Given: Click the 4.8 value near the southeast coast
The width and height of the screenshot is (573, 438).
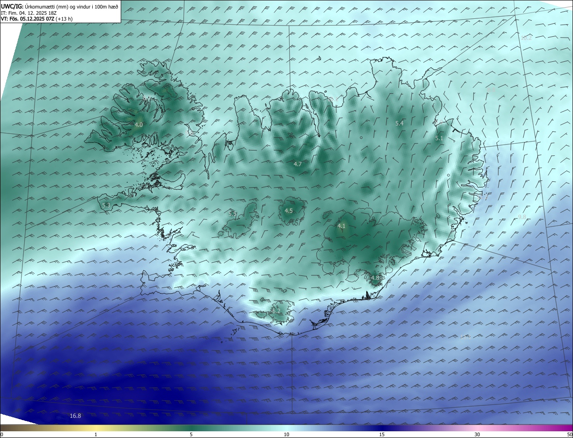Looking at the screenshot, I should click(375, 278).
